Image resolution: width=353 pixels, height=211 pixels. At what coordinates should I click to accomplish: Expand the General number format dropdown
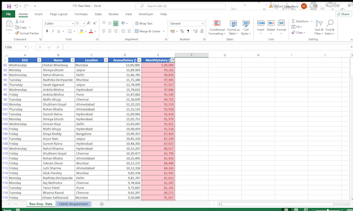(x=202, y=23)
